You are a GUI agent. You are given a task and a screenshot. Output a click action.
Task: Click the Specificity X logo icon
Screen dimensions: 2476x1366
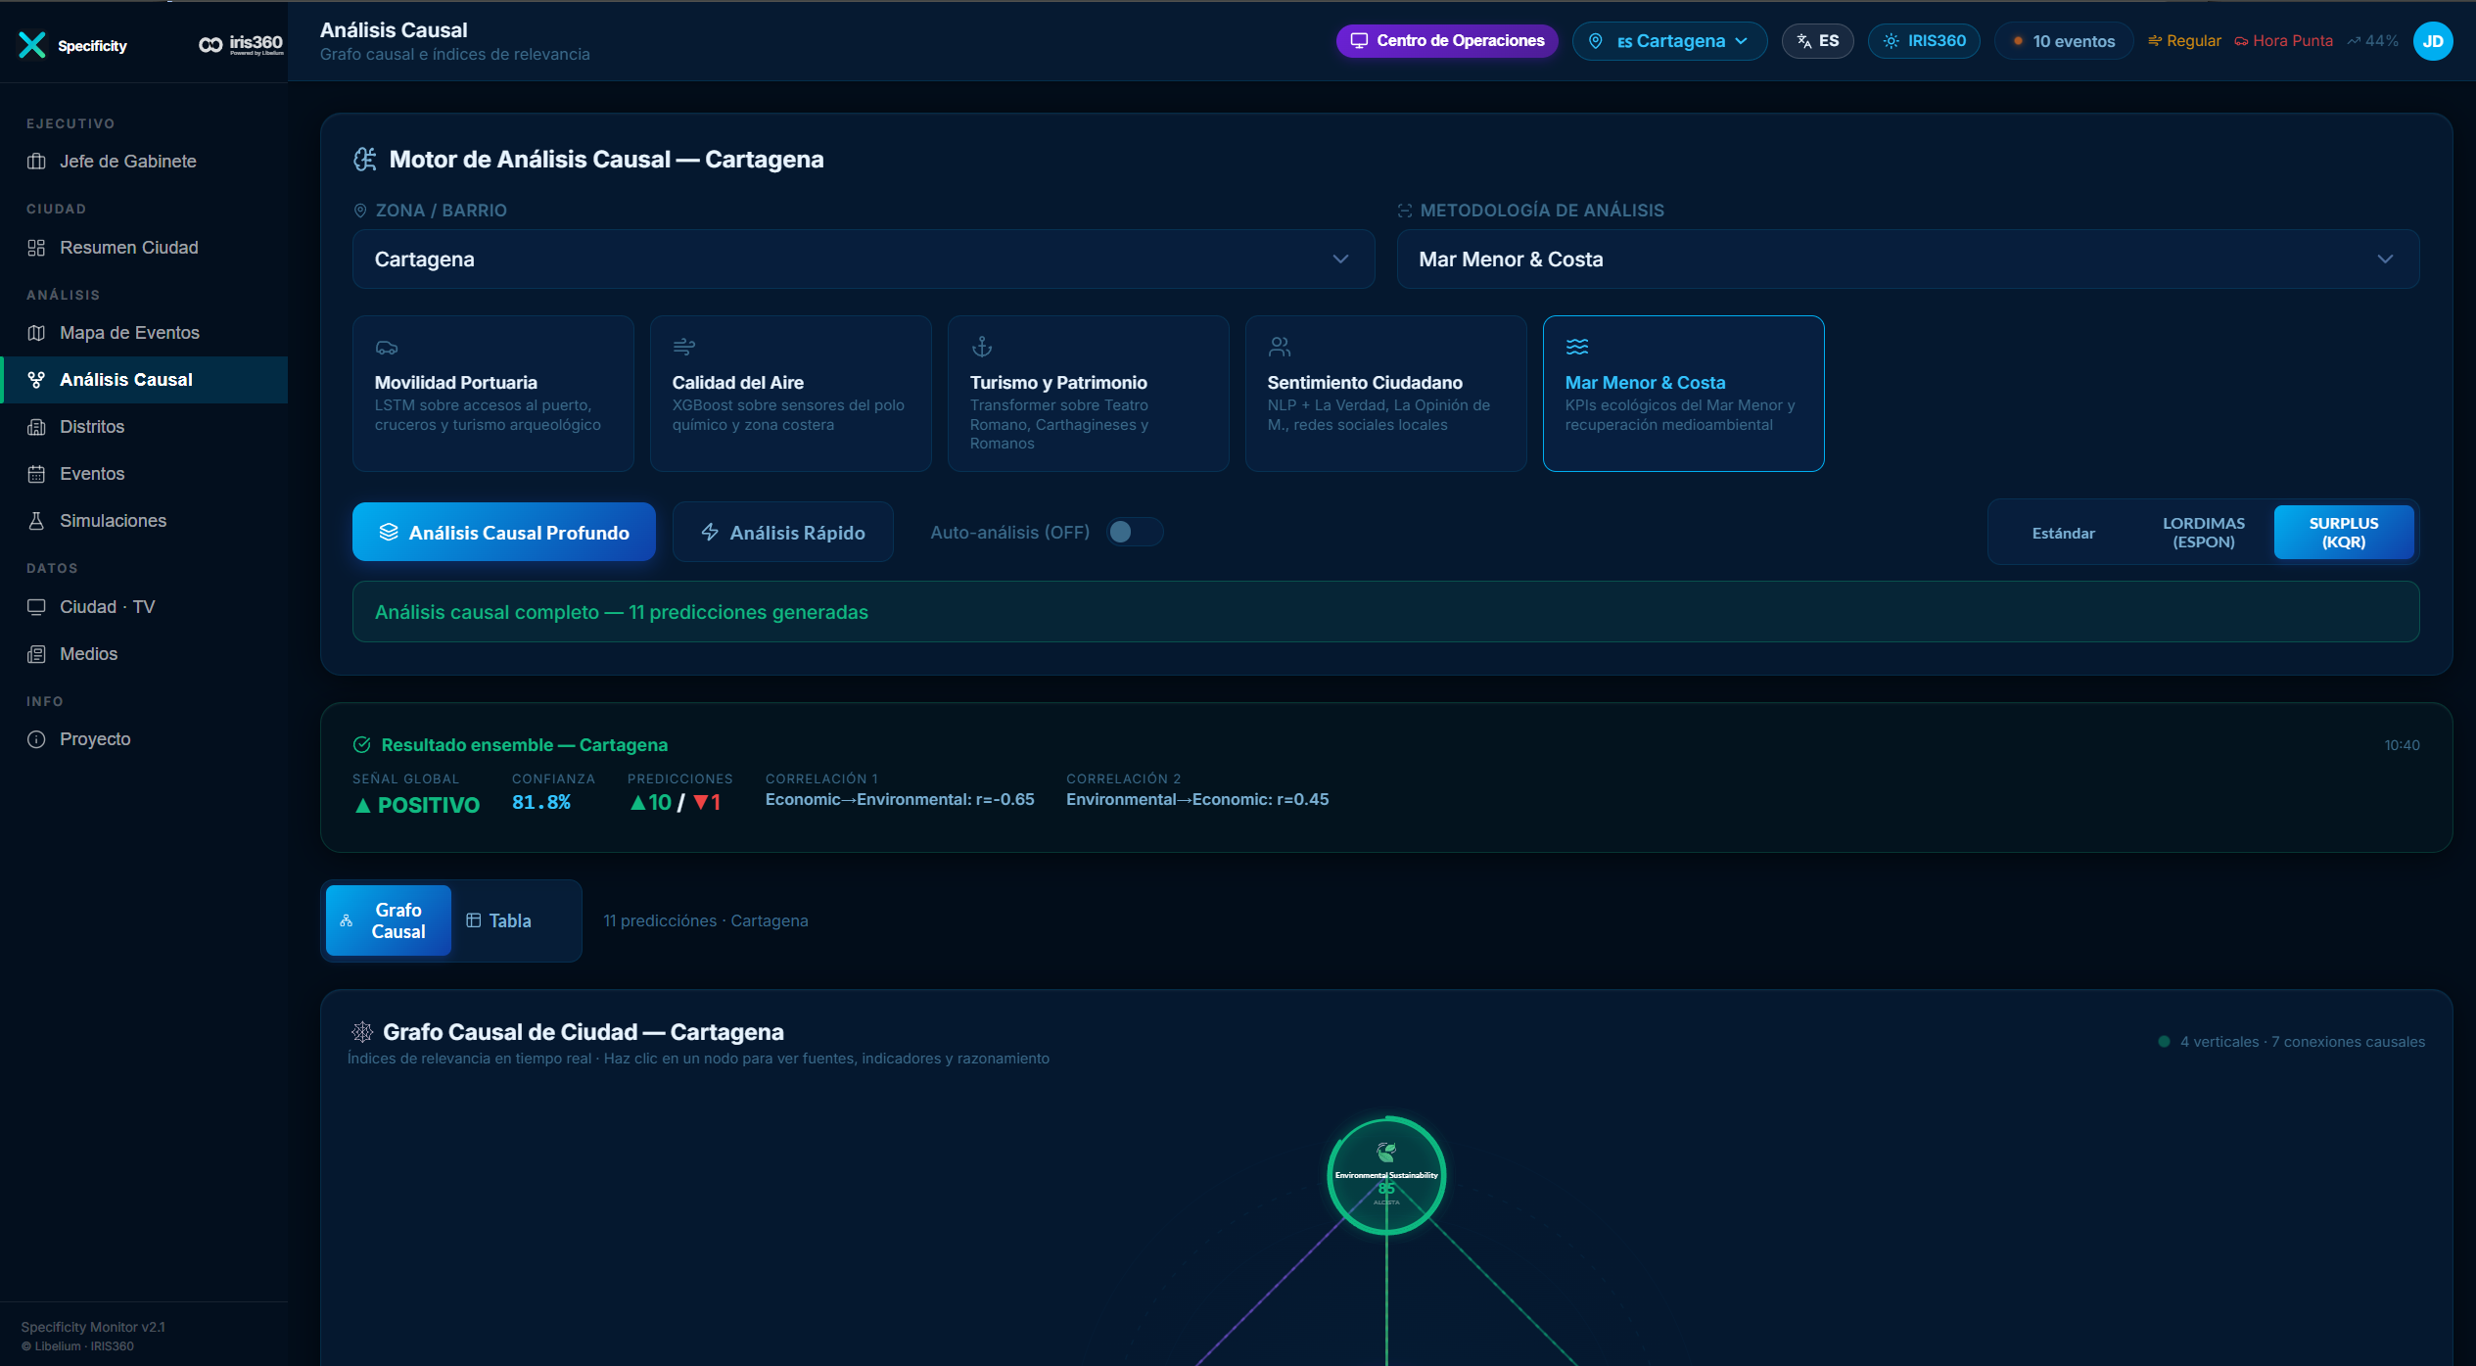(32, 45)
